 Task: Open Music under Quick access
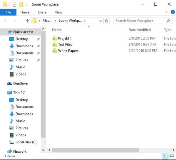pyautogui.click(x=20, y=67)
